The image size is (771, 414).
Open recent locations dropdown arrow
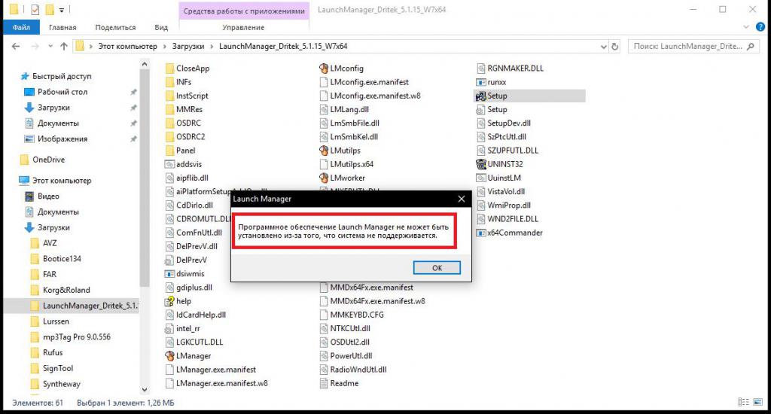pyautogui.click(x=50, y=46)
